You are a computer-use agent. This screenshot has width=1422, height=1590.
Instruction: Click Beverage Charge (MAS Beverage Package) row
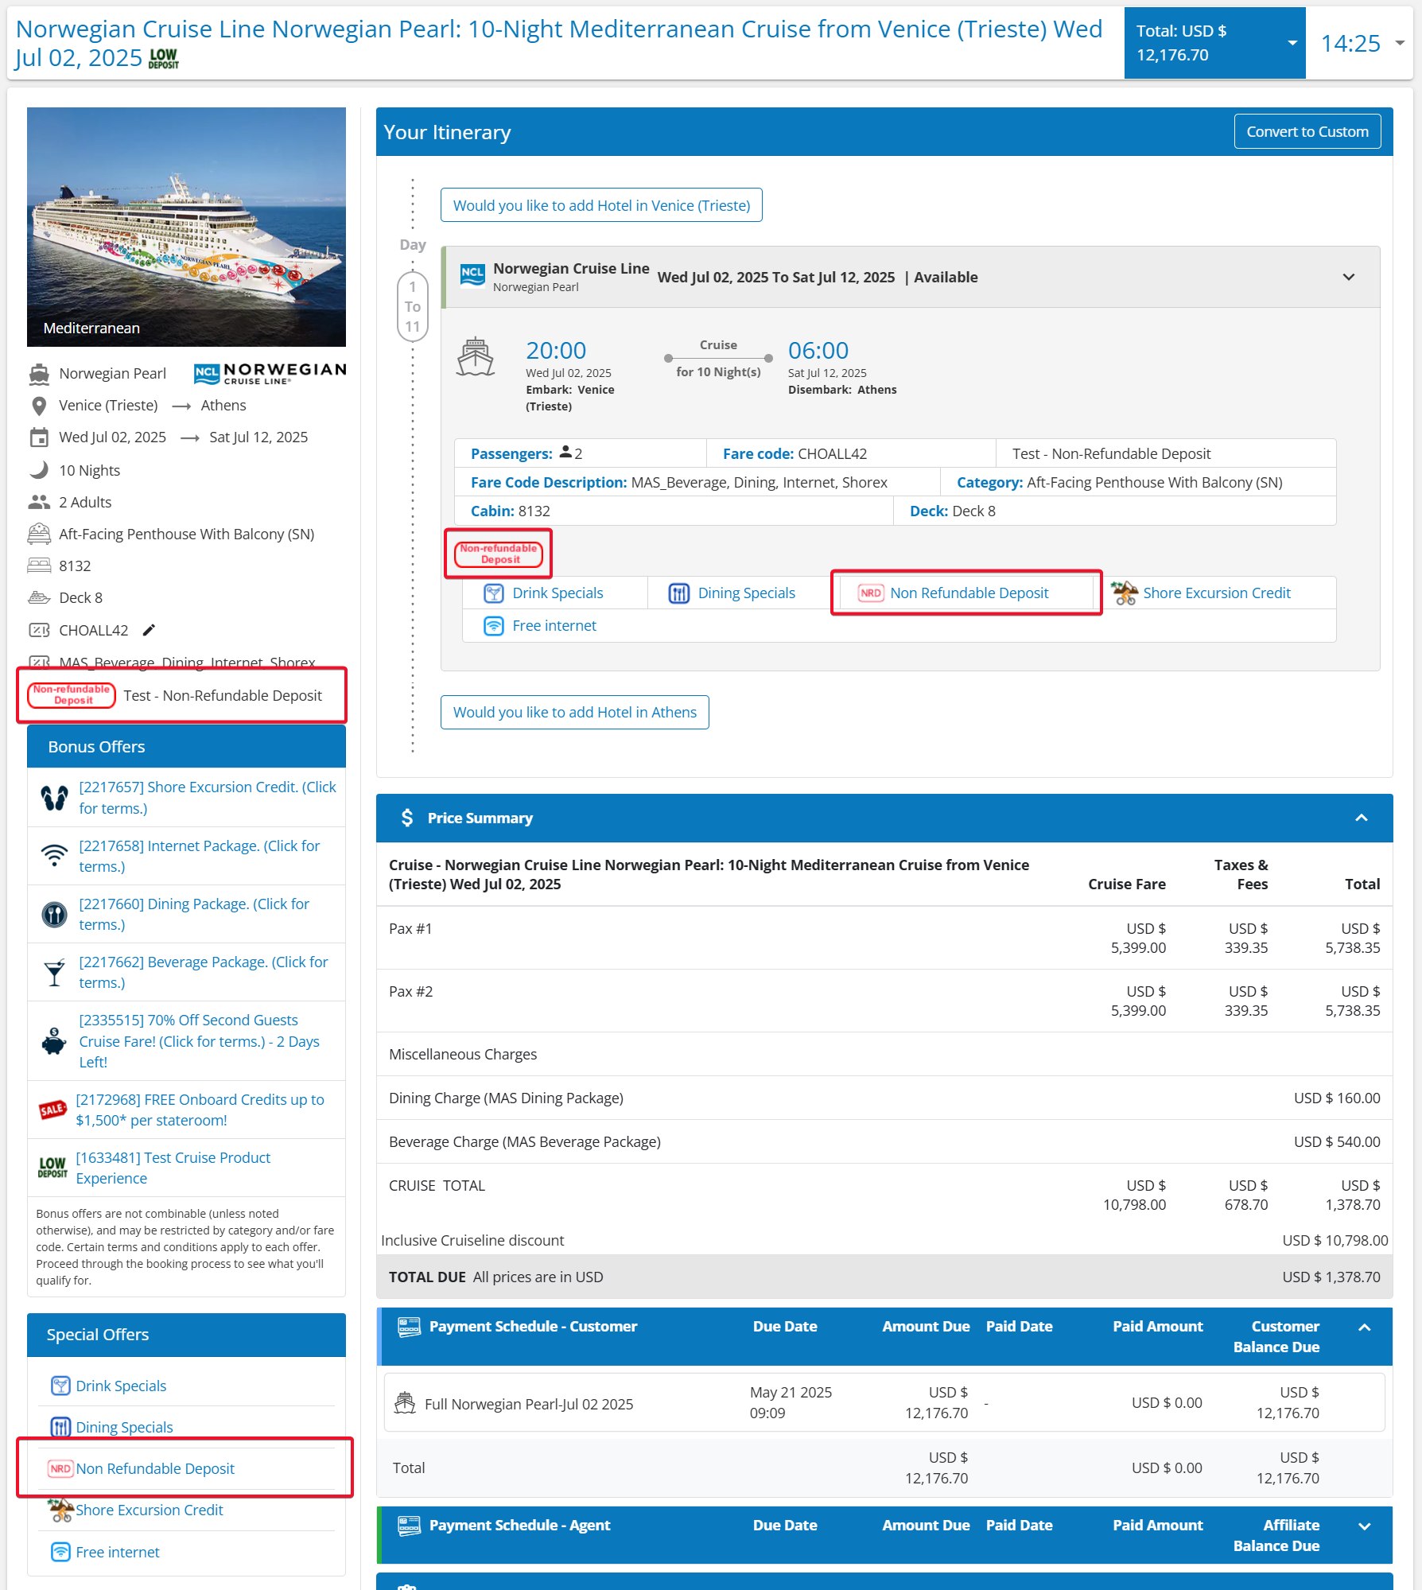click(x=884, y=1141)
